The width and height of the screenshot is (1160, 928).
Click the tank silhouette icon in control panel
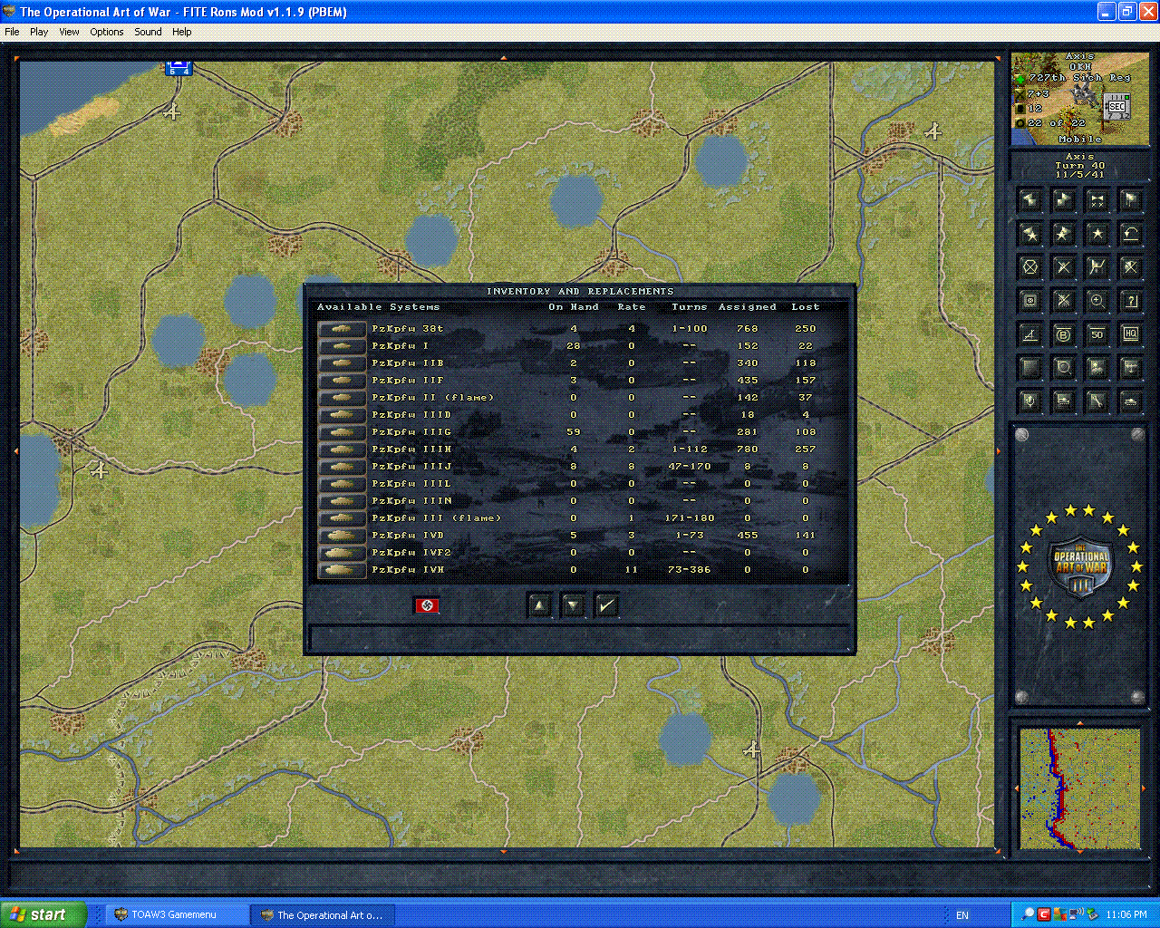pos(1130,401)
